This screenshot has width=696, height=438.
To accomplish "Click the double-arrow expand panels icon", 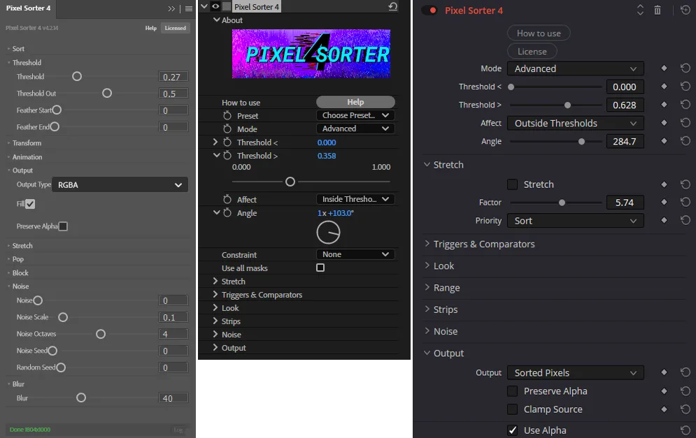I will tap(172, 9).
